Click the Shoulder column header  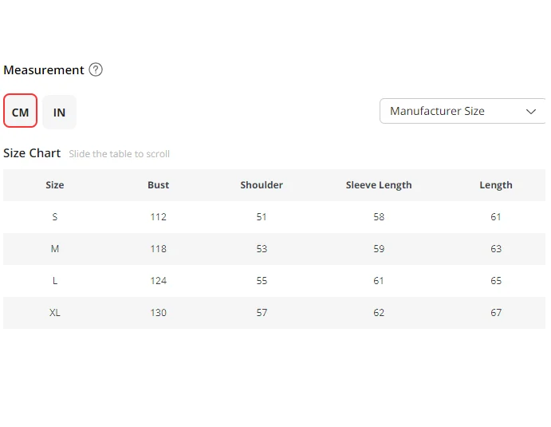[262, 185]
